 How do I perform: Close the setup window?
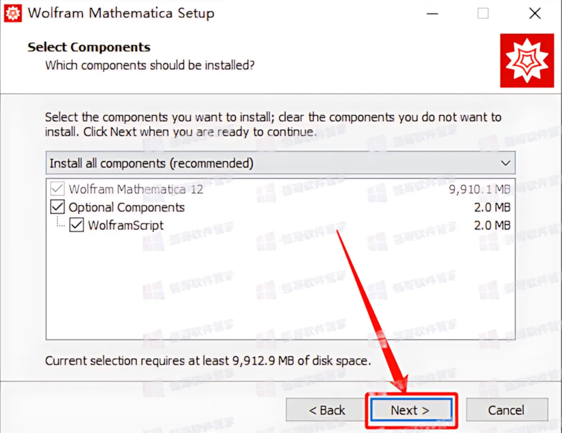tap(535, 14)
